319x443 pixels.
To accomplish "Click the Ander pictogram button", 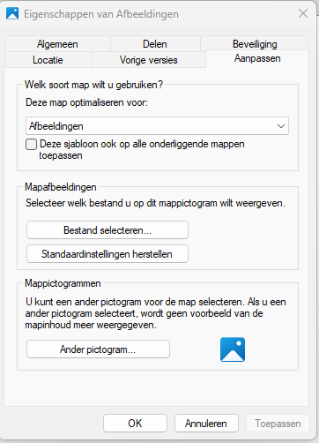I will [x=98, y=349].
